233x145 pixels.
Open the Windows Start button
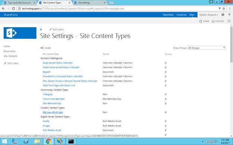(4, 141)
